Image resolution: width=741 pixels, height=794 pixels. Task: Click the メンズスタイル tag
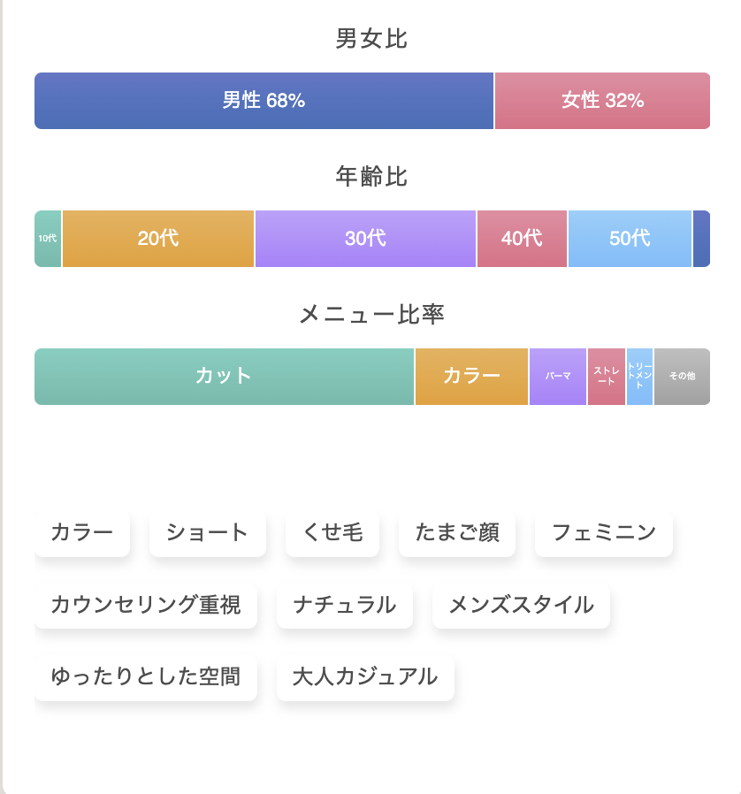tap(521, 605)
